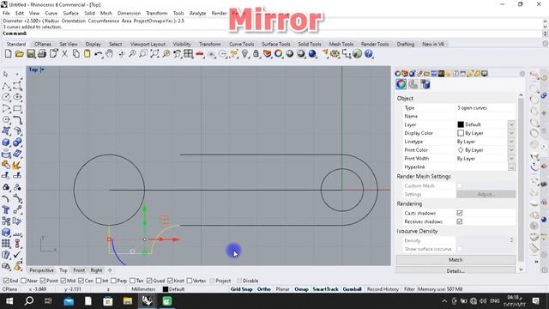The width and height of the screenshot is (549, 309).
Task: Save the model with the floppy disk icon
Action: tap(31, 53)
